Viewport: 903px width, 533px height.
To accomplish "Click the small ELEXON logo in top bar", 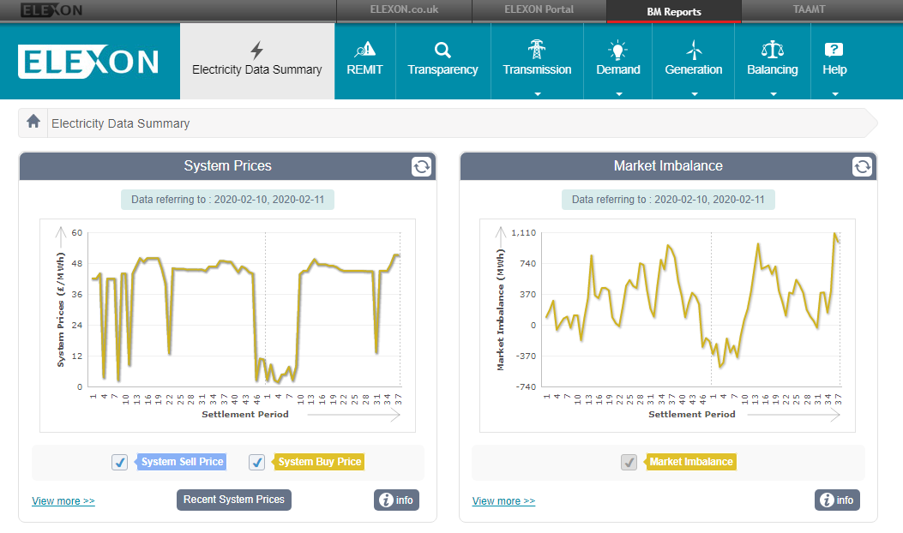I will pos(51,9).
